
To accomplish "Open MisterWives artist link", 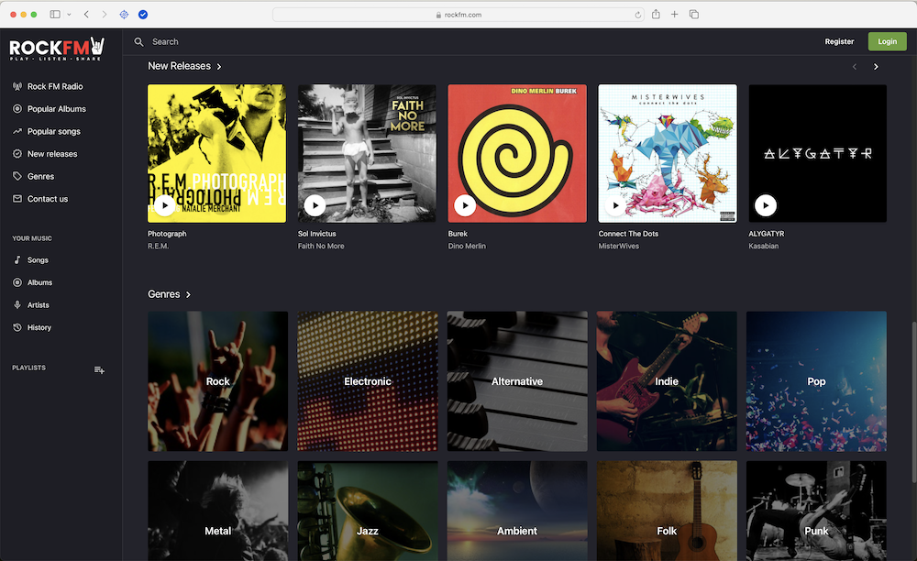I will pos(619,246).
